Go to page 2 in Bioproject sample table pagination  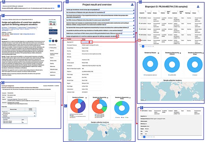pyautogui.click(x=145, y=46)
